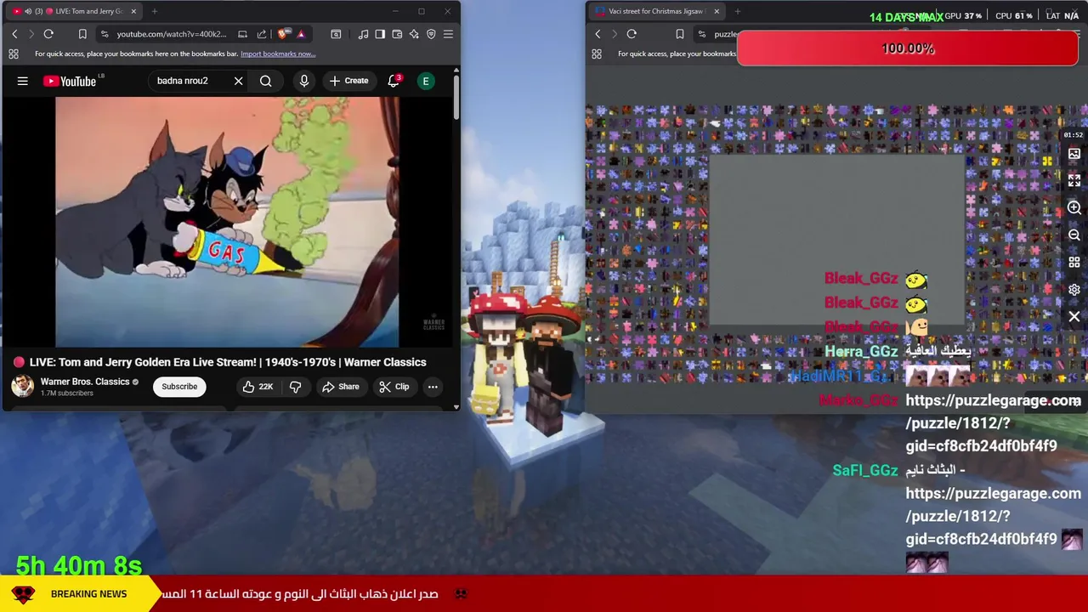Open the browser hamburger menu in YouTube window
1088x612 pixels.
pyautogui.click(x=448, y=34)
